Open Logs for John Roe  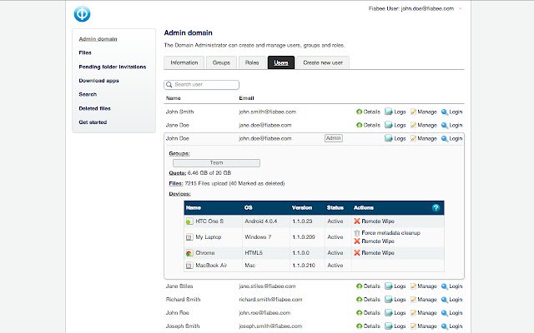coord(395,313)
